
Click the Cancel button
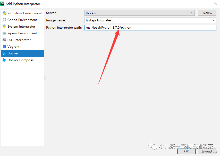(207, 151)
